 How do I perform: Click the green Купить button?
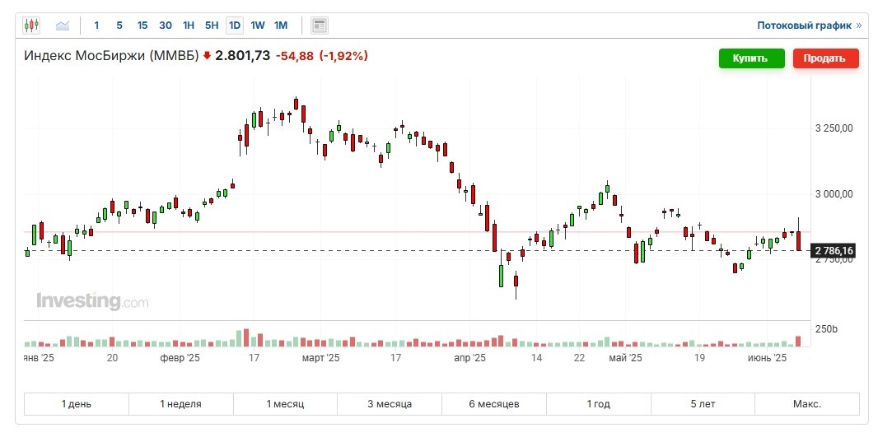tap(751, 58)
